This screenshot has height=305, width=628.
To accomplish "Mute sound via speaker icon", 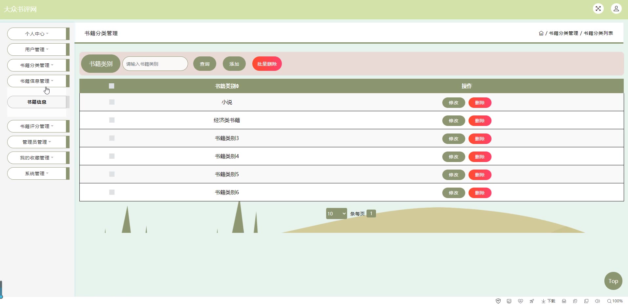I will (597, 301).
